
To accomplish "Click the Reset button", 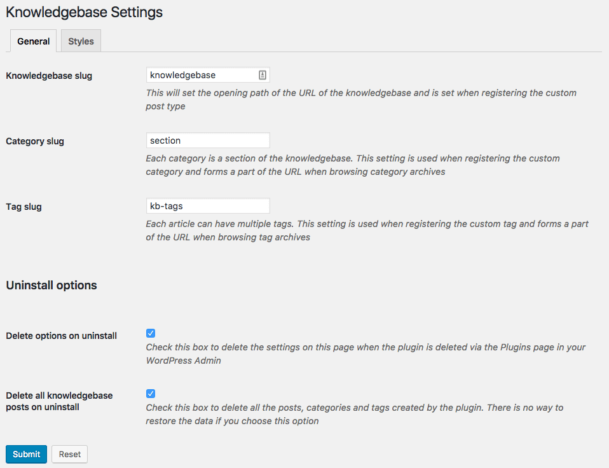I will (70, 454).
